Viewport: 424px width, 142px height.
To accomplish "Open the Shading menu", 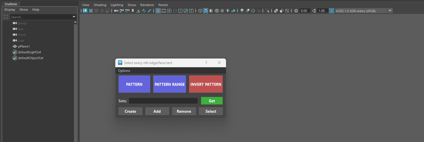I will click(100, 5).
